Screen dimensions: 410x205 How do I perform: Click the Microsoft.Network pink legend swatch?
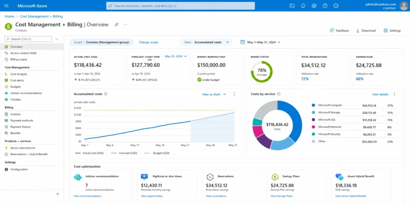(313, 127)
